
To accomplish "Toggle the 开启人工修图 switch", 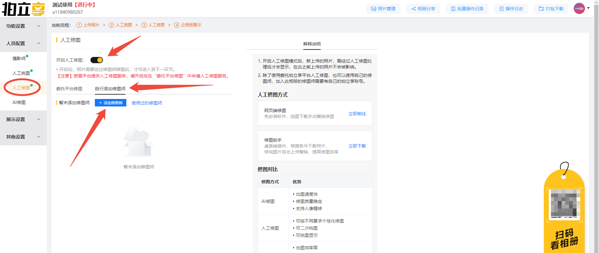I will coord(97,60).
